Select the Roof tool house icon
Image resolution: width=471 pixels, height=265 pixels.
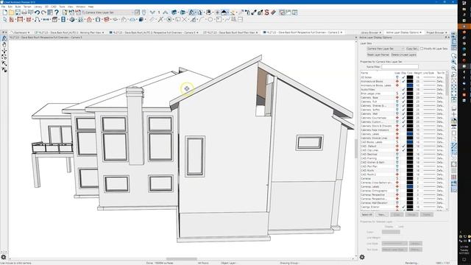point(89,20)
